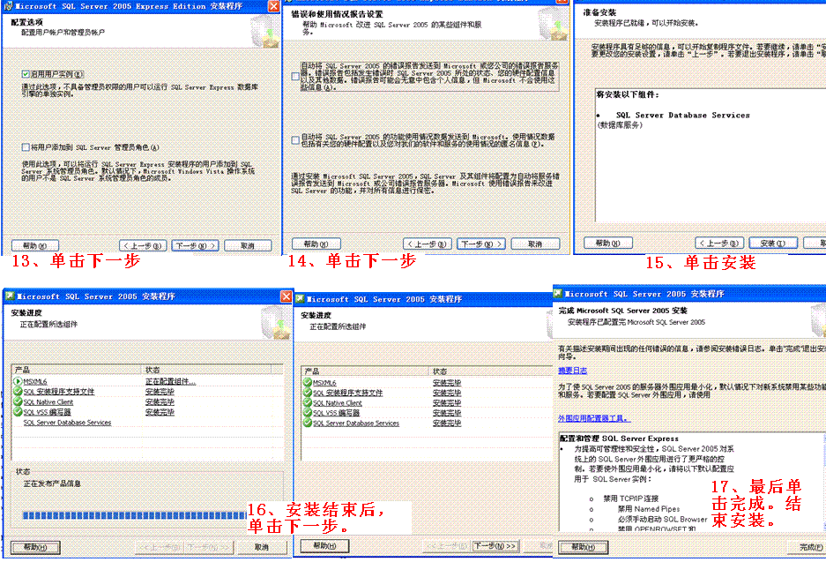Click title icon of the finished 安装进度 window
826x562 pixels.
click(x=300, y=299)
